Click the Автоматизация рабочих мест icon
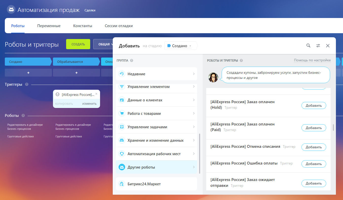This screenshot has width=343, height=200. coord(122,154)
